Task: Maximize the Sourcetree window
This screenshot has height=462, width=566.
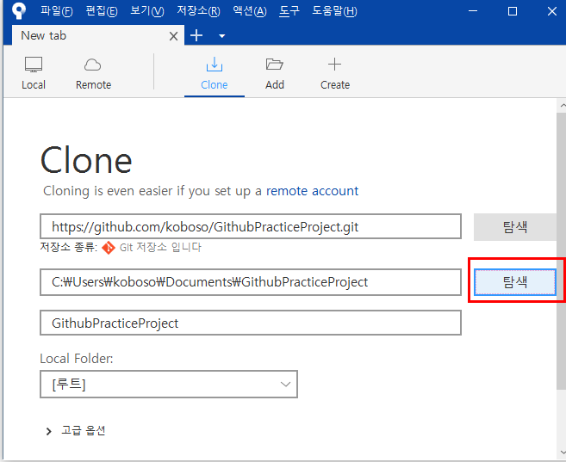Action: tap(513, 11)
